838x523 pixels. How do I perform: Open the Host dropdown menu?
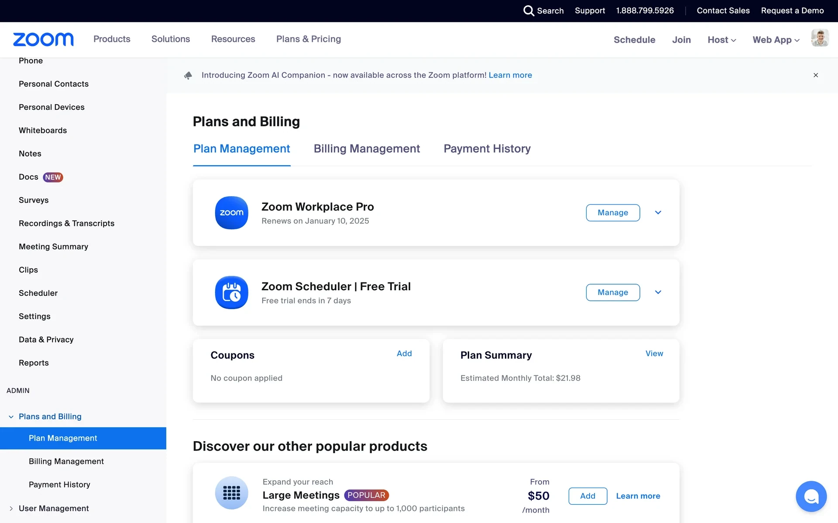[x=722, y=40]
